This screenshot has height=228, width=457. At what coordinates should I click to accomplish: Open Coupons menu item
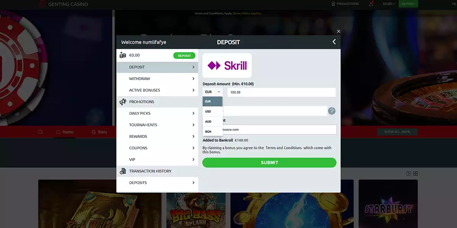[x=157, y=148]
